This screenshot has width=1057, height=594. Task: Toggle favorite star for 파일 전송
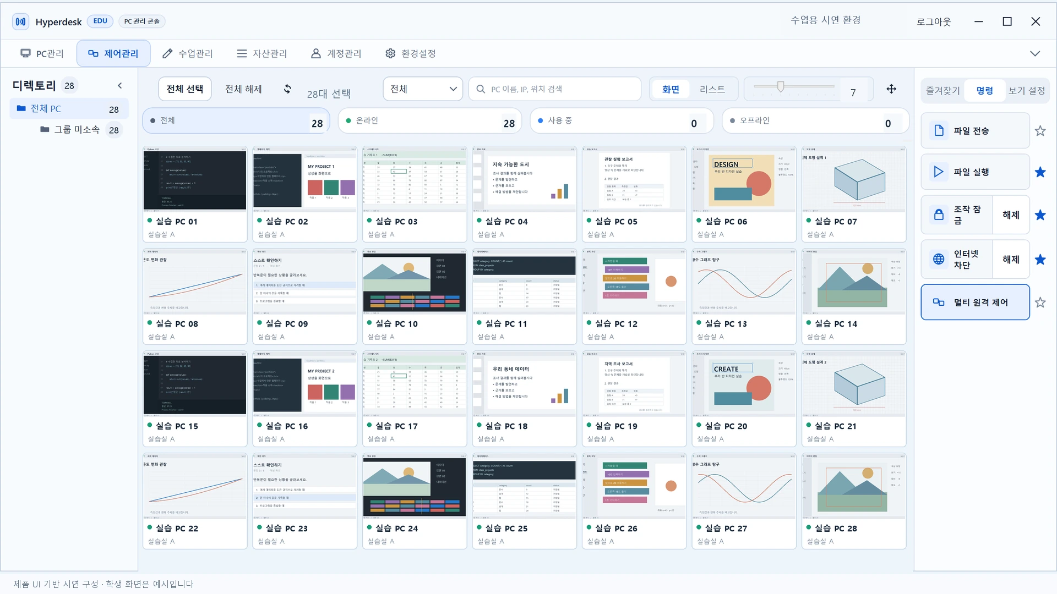[x=1040, y=131]
